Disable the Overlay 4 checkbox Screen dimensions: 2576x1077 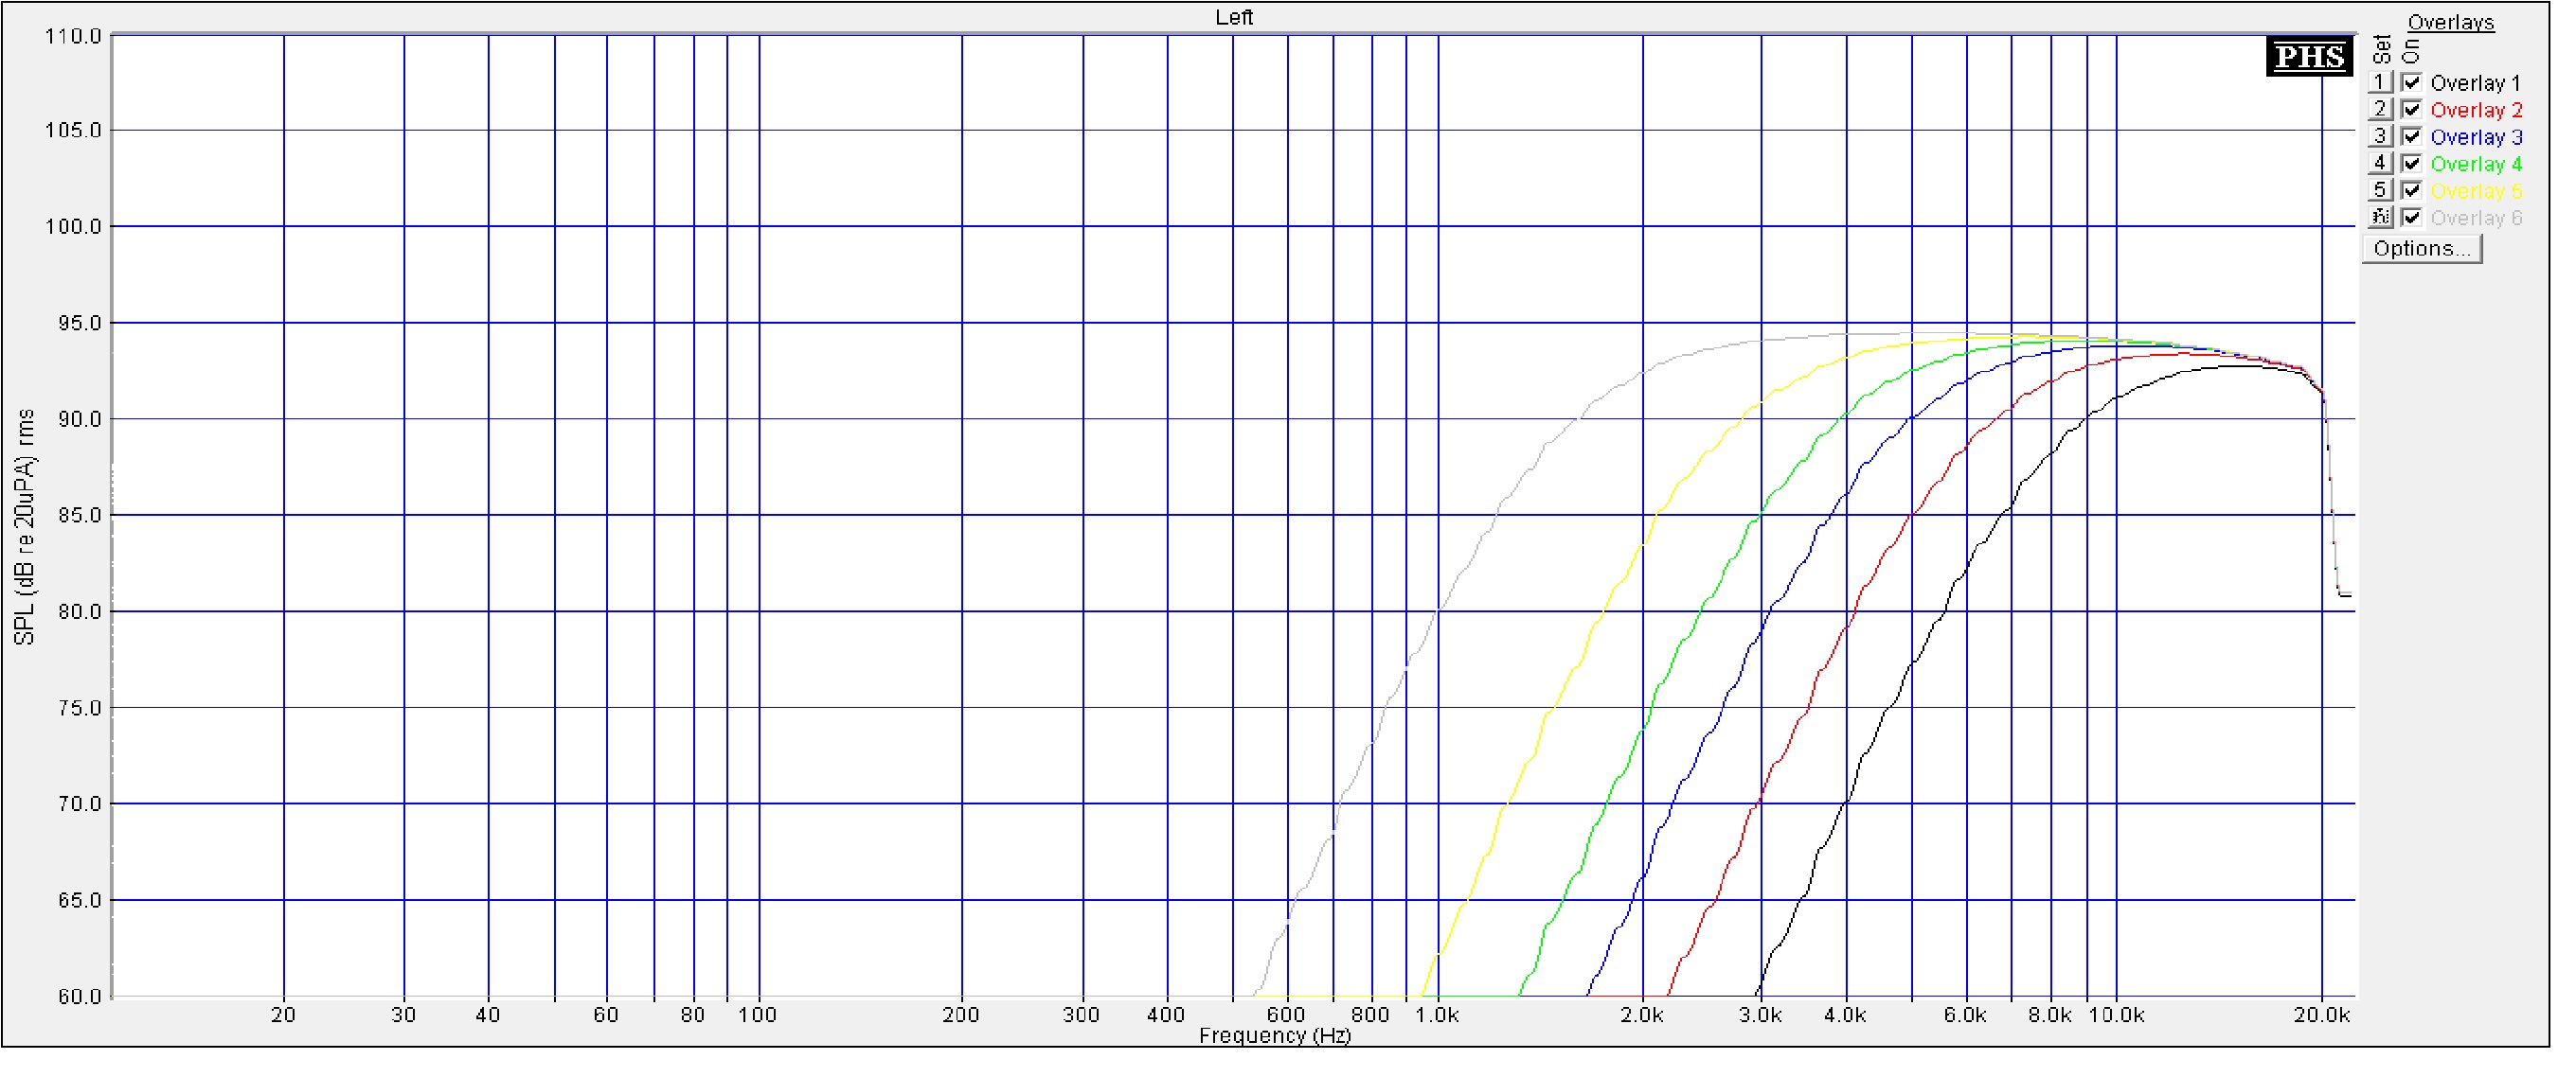point(2411,164)
